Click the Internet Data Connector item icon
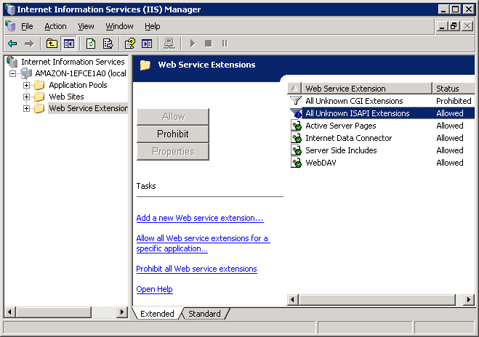The height and width of the screenshot is (337, 479). click(x=296, y=138)
